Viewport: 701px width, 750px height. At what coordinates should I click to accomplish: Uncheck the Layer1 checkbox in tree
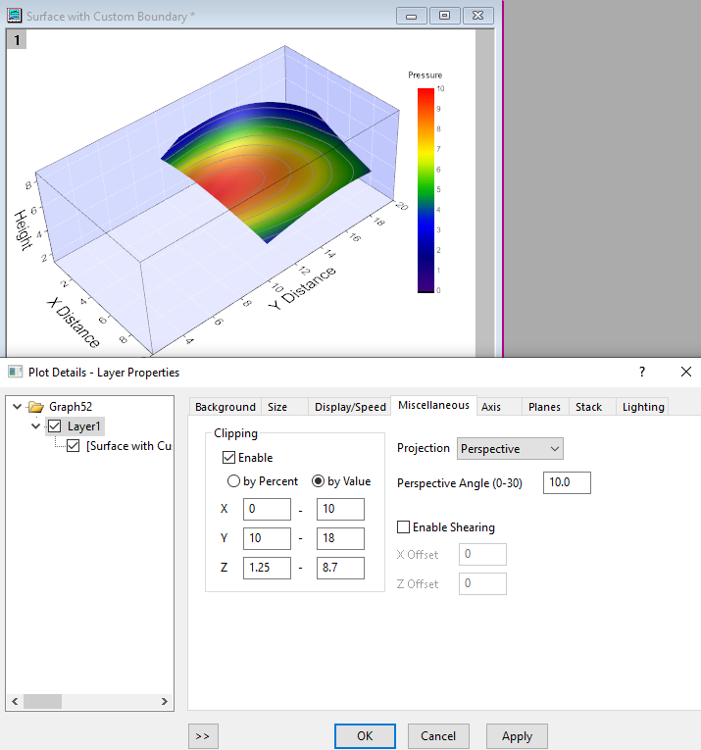(x=55, y=426)
